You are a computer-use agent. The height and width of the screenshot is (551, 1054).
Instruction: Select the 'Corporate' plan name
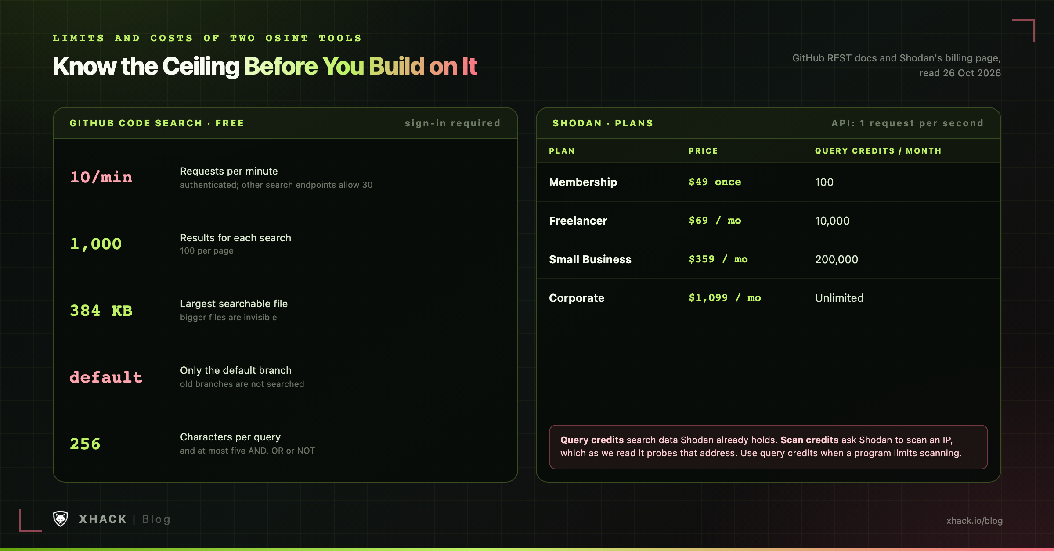[577, 298]
